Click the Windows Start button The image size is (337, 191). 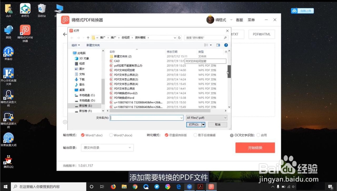pos(5,187)
